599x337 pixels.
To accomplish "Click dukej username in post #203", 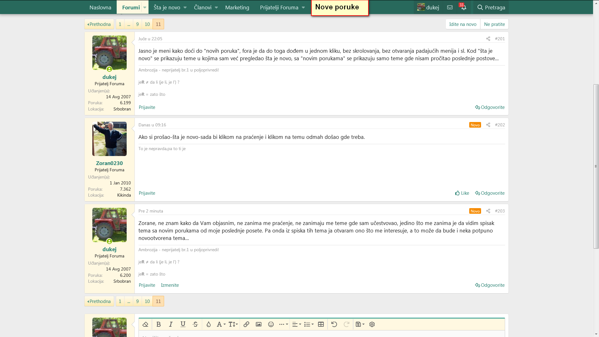I will click(110, 249).
